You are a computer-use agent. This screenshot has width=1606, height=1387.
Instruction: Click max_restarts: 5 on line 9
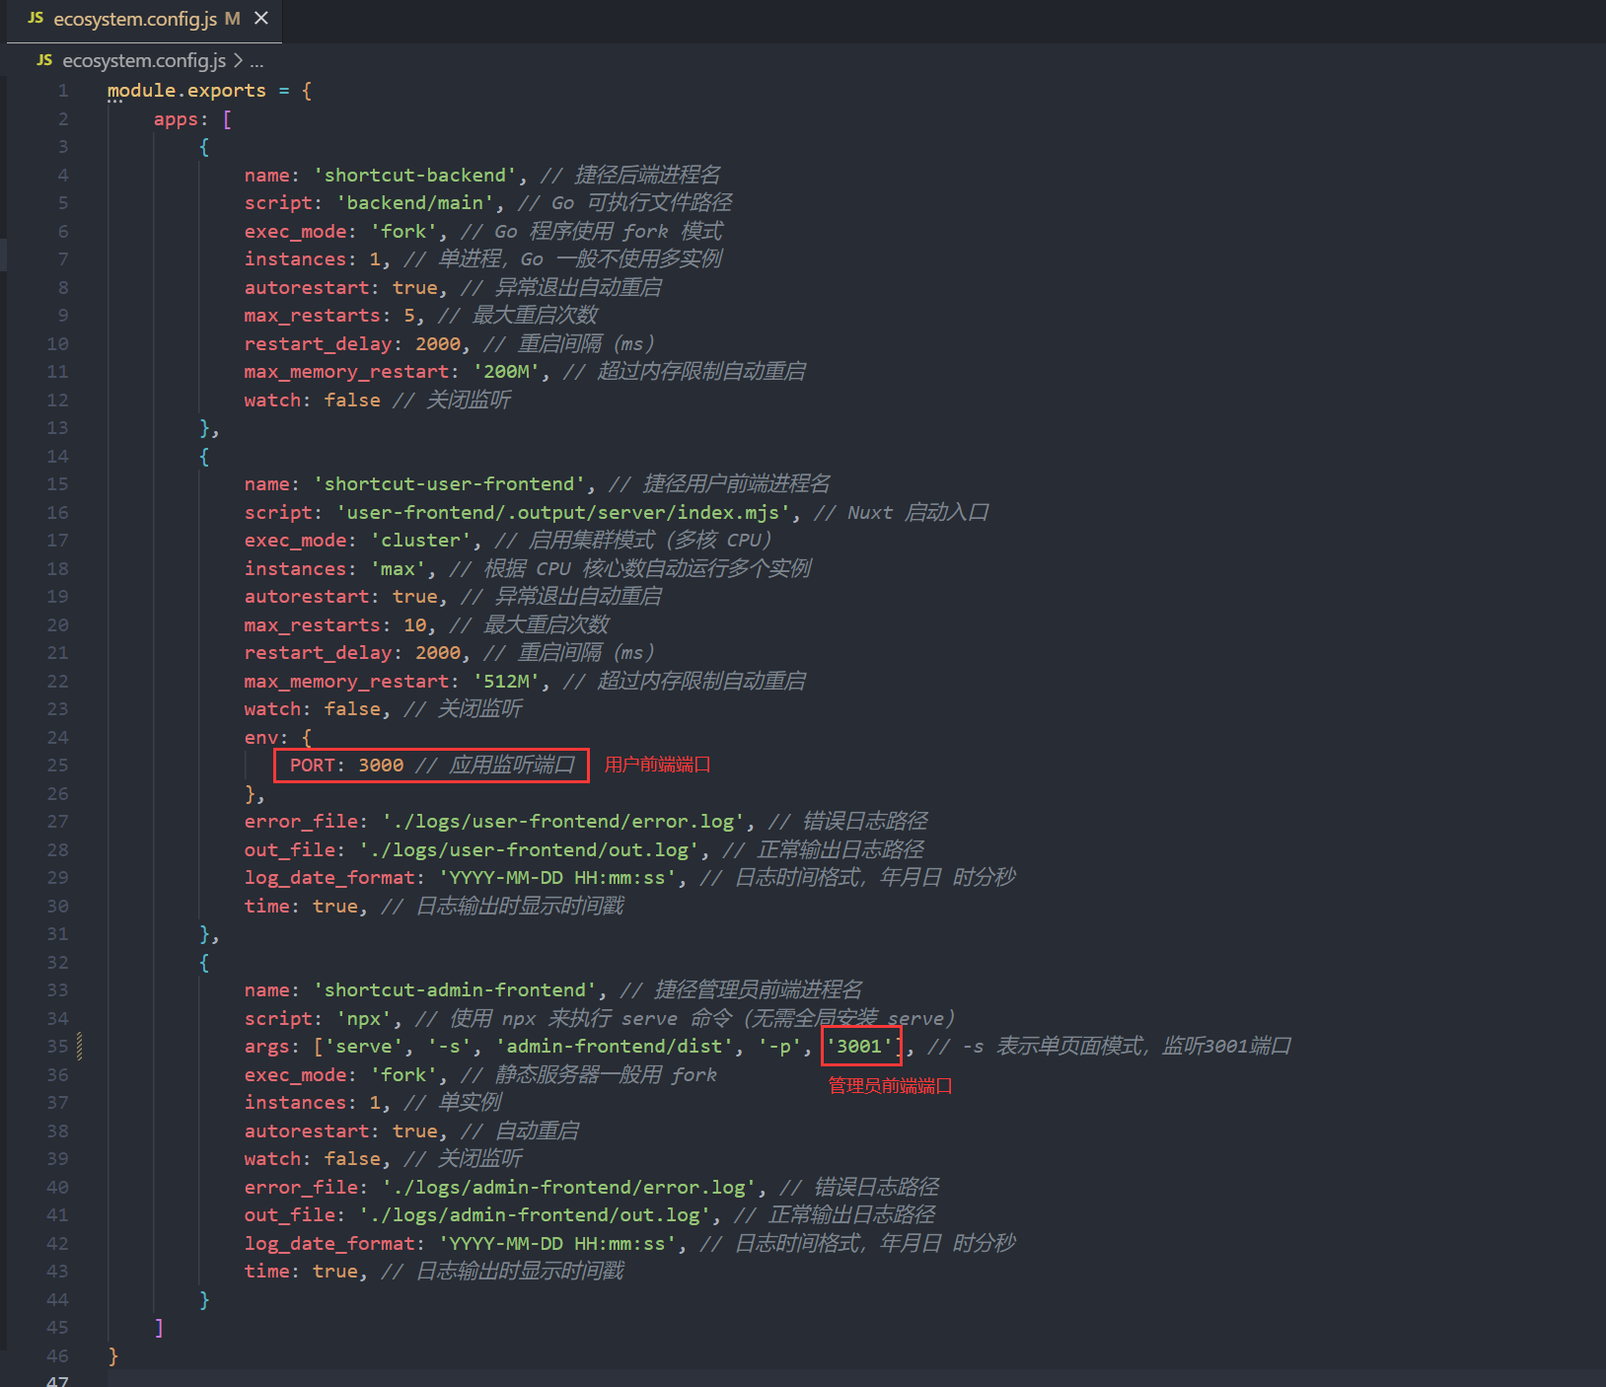329,316
